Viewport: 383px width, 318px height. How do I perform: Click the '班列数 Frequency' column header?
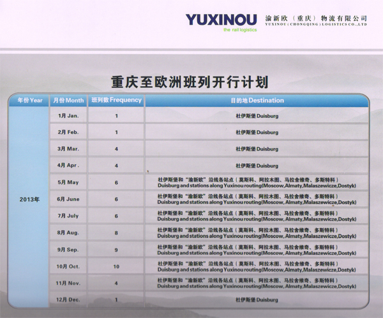(116, 100)
